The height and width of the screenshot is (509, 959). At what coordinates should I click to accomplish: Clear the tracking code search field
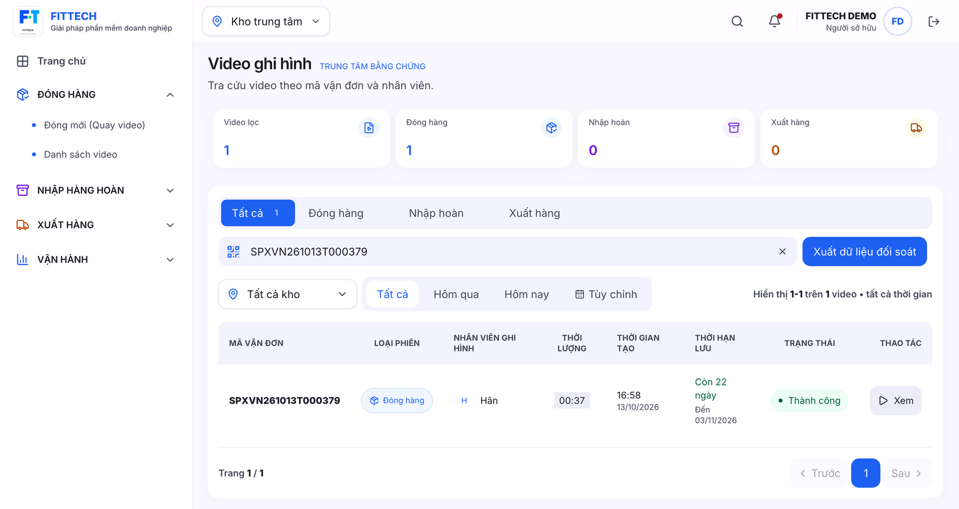coord(782,252)
